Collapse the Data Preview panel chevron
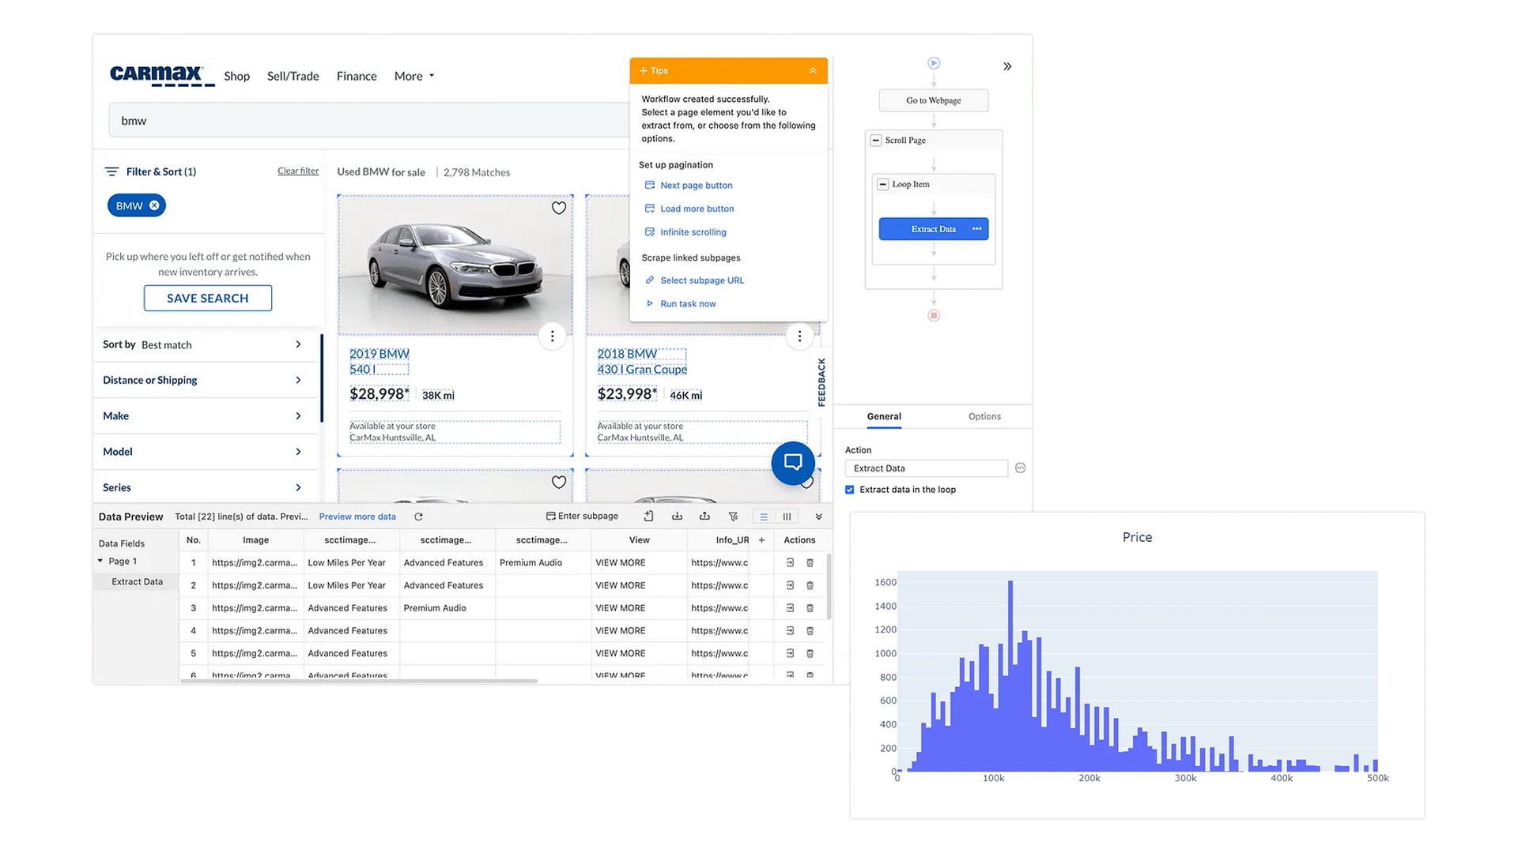This screenshot has height=853, width=1518. point(818,517)
